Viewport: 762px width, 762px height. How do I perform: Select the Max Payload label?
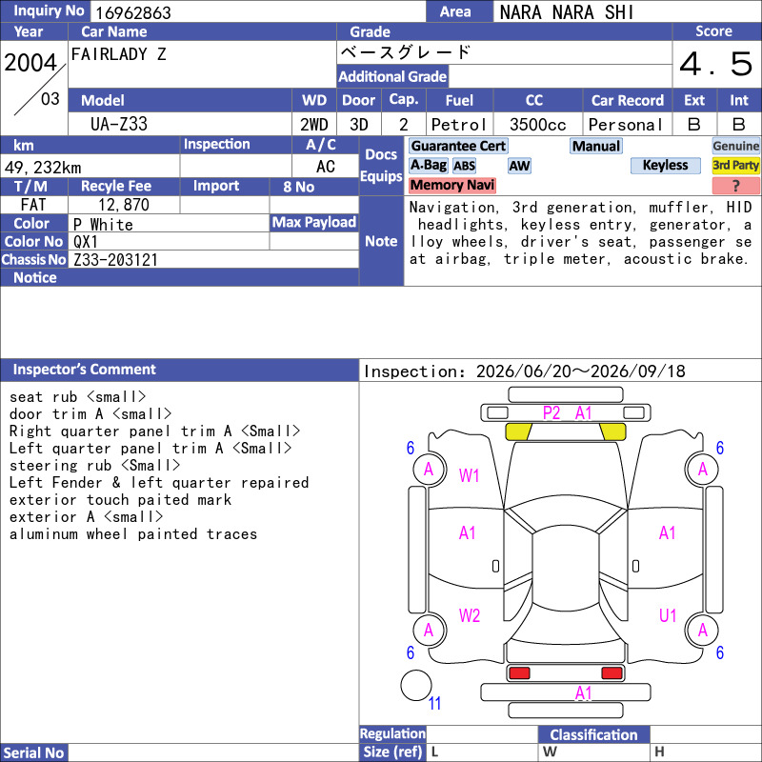[x=314, y=222]
